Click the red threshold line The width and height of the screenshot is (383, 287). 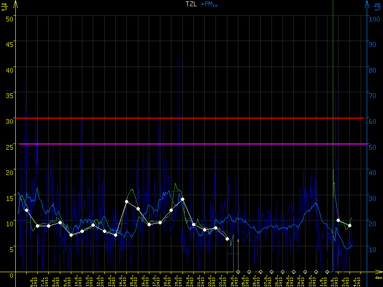191,118
